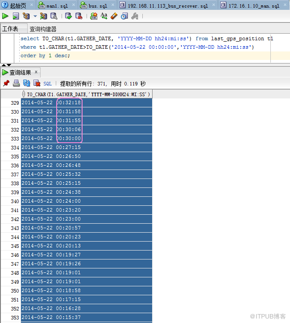Select row number 351 header
The height and width of the screenshot is (323, 290).
[11, 300]
